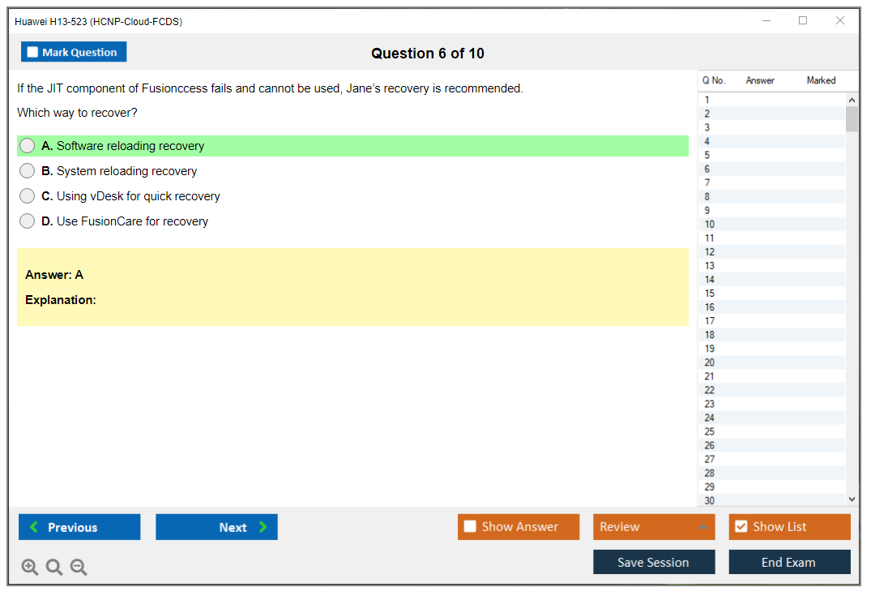871x596 pixels.
Task: Click the green right arrow on Next
Action: tap(263, 527)
